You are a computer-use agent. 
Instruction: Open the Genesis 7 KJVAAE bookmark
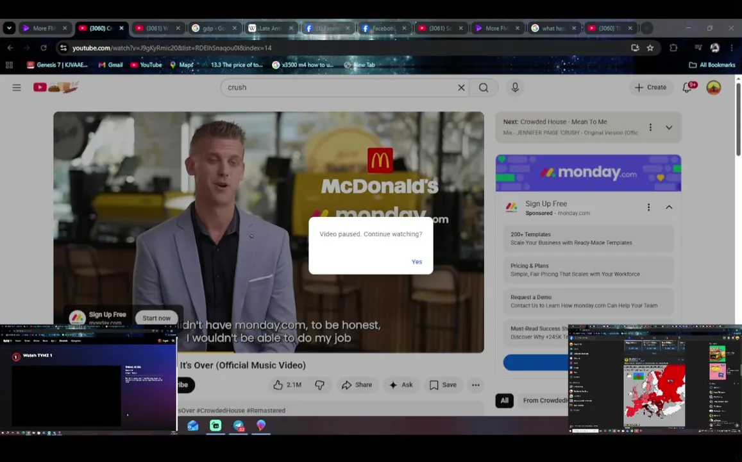point(57,65)
